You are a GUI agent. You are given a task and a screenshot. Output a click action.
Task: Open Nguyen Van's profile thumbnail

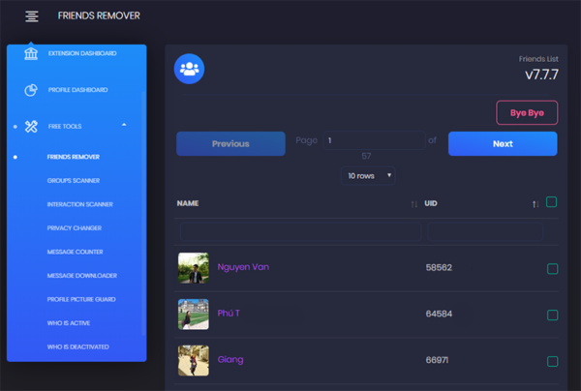[x=193, y=268]
